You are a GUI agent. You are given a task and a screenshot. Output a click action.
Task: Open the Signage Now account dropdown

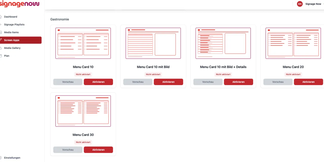tap(313, 4)
